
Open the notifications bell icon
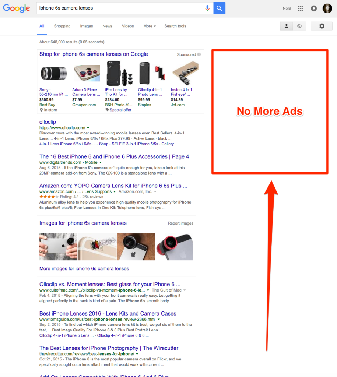314,8
